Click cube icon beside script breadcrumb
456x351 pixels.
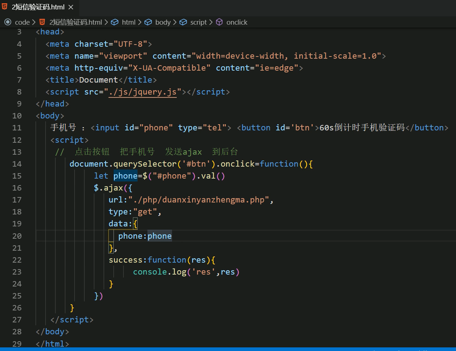tap(183, 22)
